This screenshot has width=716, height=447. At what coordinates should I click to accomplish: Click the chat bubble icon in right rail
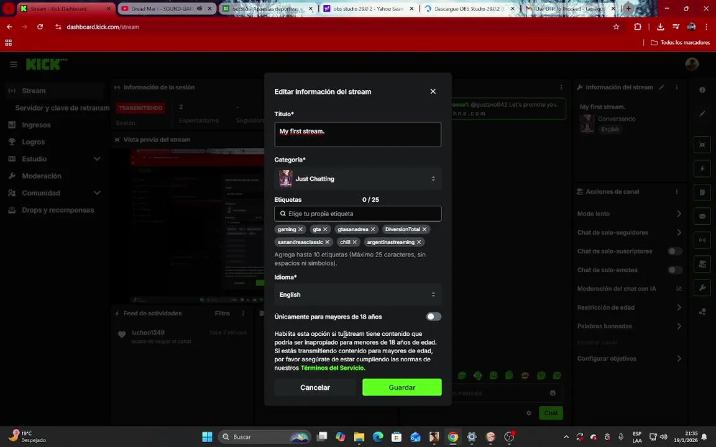pos(702,216)
